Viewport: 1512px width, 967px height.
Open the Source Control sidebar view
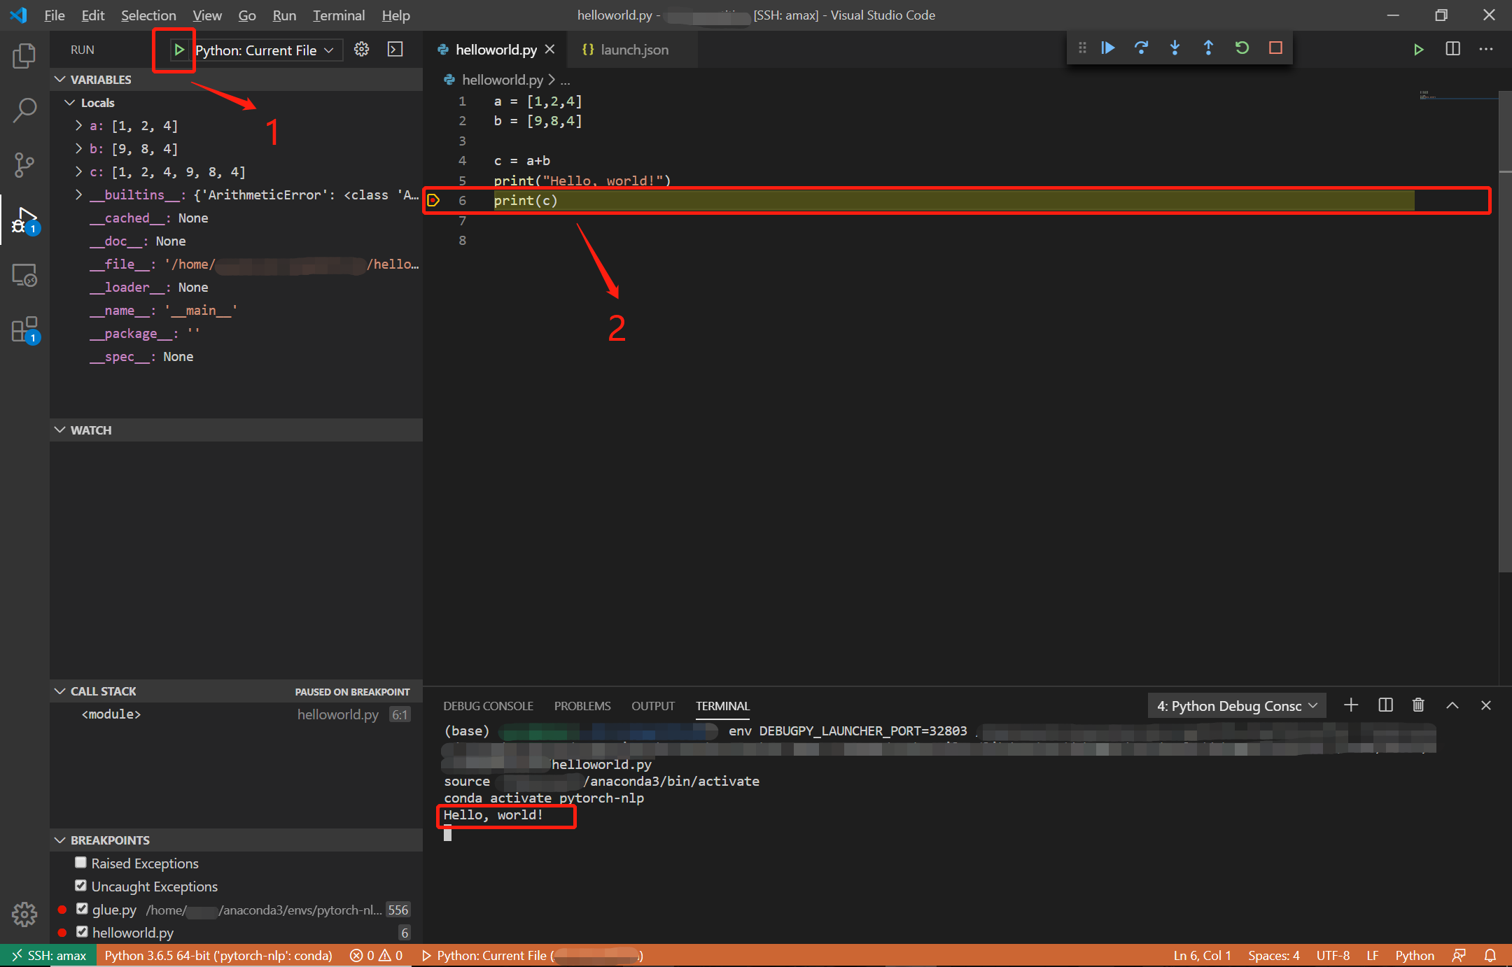(x=24, y=165)
